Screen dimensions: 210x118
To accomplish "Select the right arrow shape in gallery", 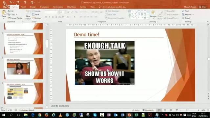I will [x=139, y=14].
